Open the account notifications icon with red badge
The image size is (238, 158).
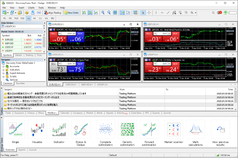click(x=219, y=13)
